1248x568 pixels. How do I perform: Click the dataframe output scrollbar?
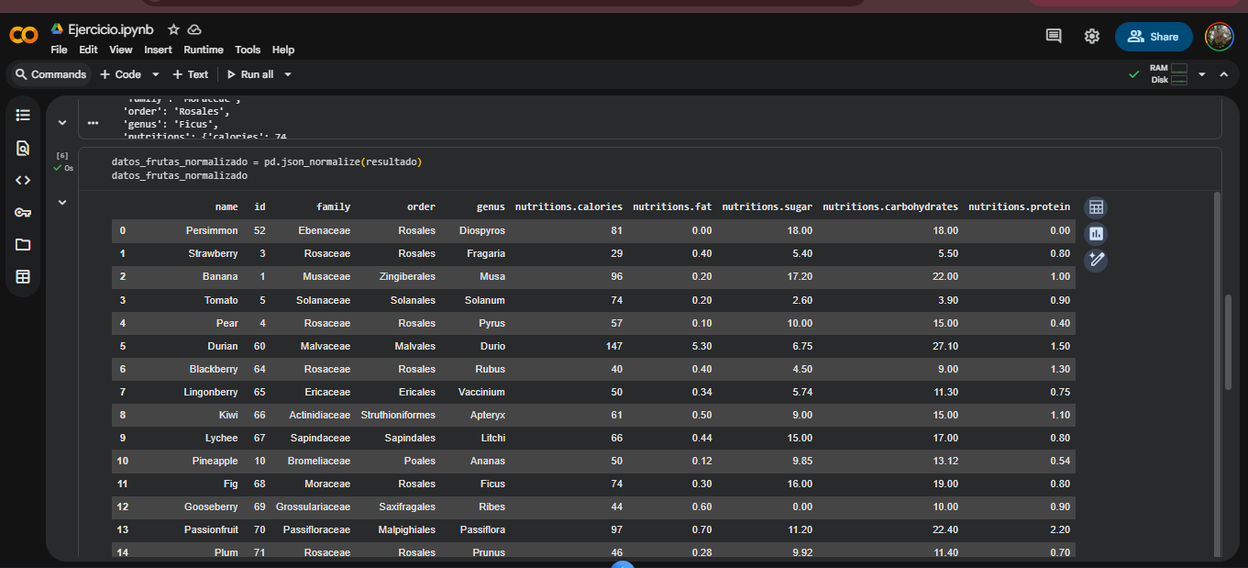click(1217, 373)
